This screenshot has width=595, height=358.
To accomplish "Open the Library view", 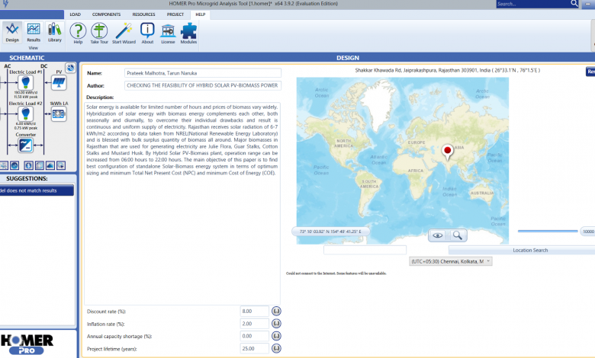I will (x=55, y=31).
